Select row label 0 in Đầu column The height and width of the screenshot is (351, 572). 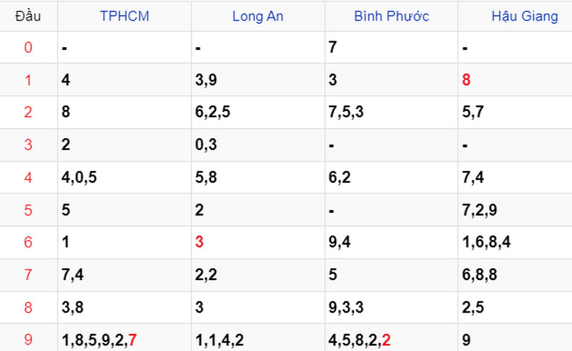[x=28, y=47]
